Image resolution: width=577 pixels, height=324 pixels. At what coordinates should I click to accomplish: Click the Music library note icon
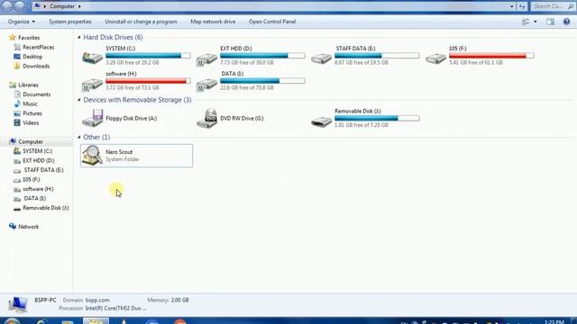coord(17,103)
